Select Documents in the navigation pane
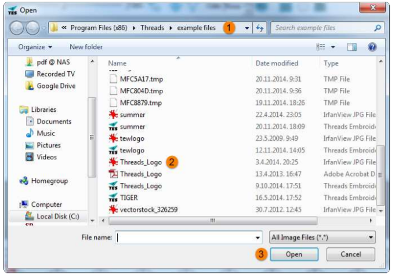 54,122
